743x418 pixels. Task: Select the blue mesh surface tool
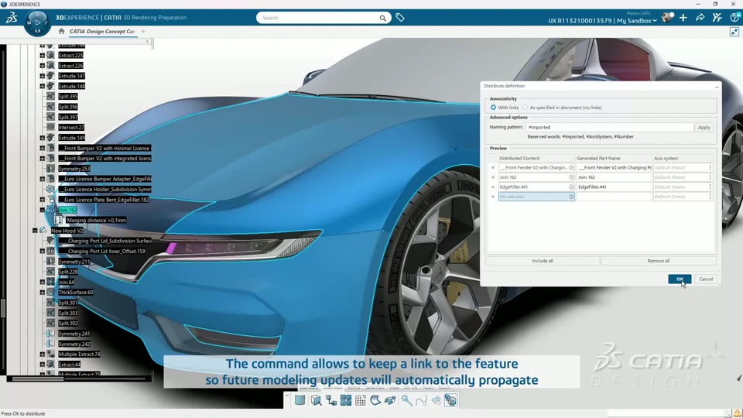(x=300, y=400)
